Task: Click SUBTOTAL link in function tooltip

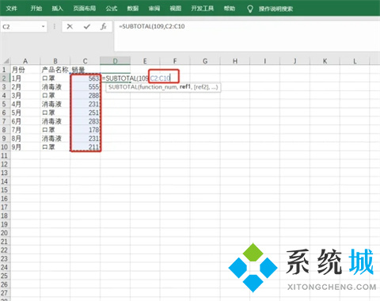Action: (x=123, y=87)
